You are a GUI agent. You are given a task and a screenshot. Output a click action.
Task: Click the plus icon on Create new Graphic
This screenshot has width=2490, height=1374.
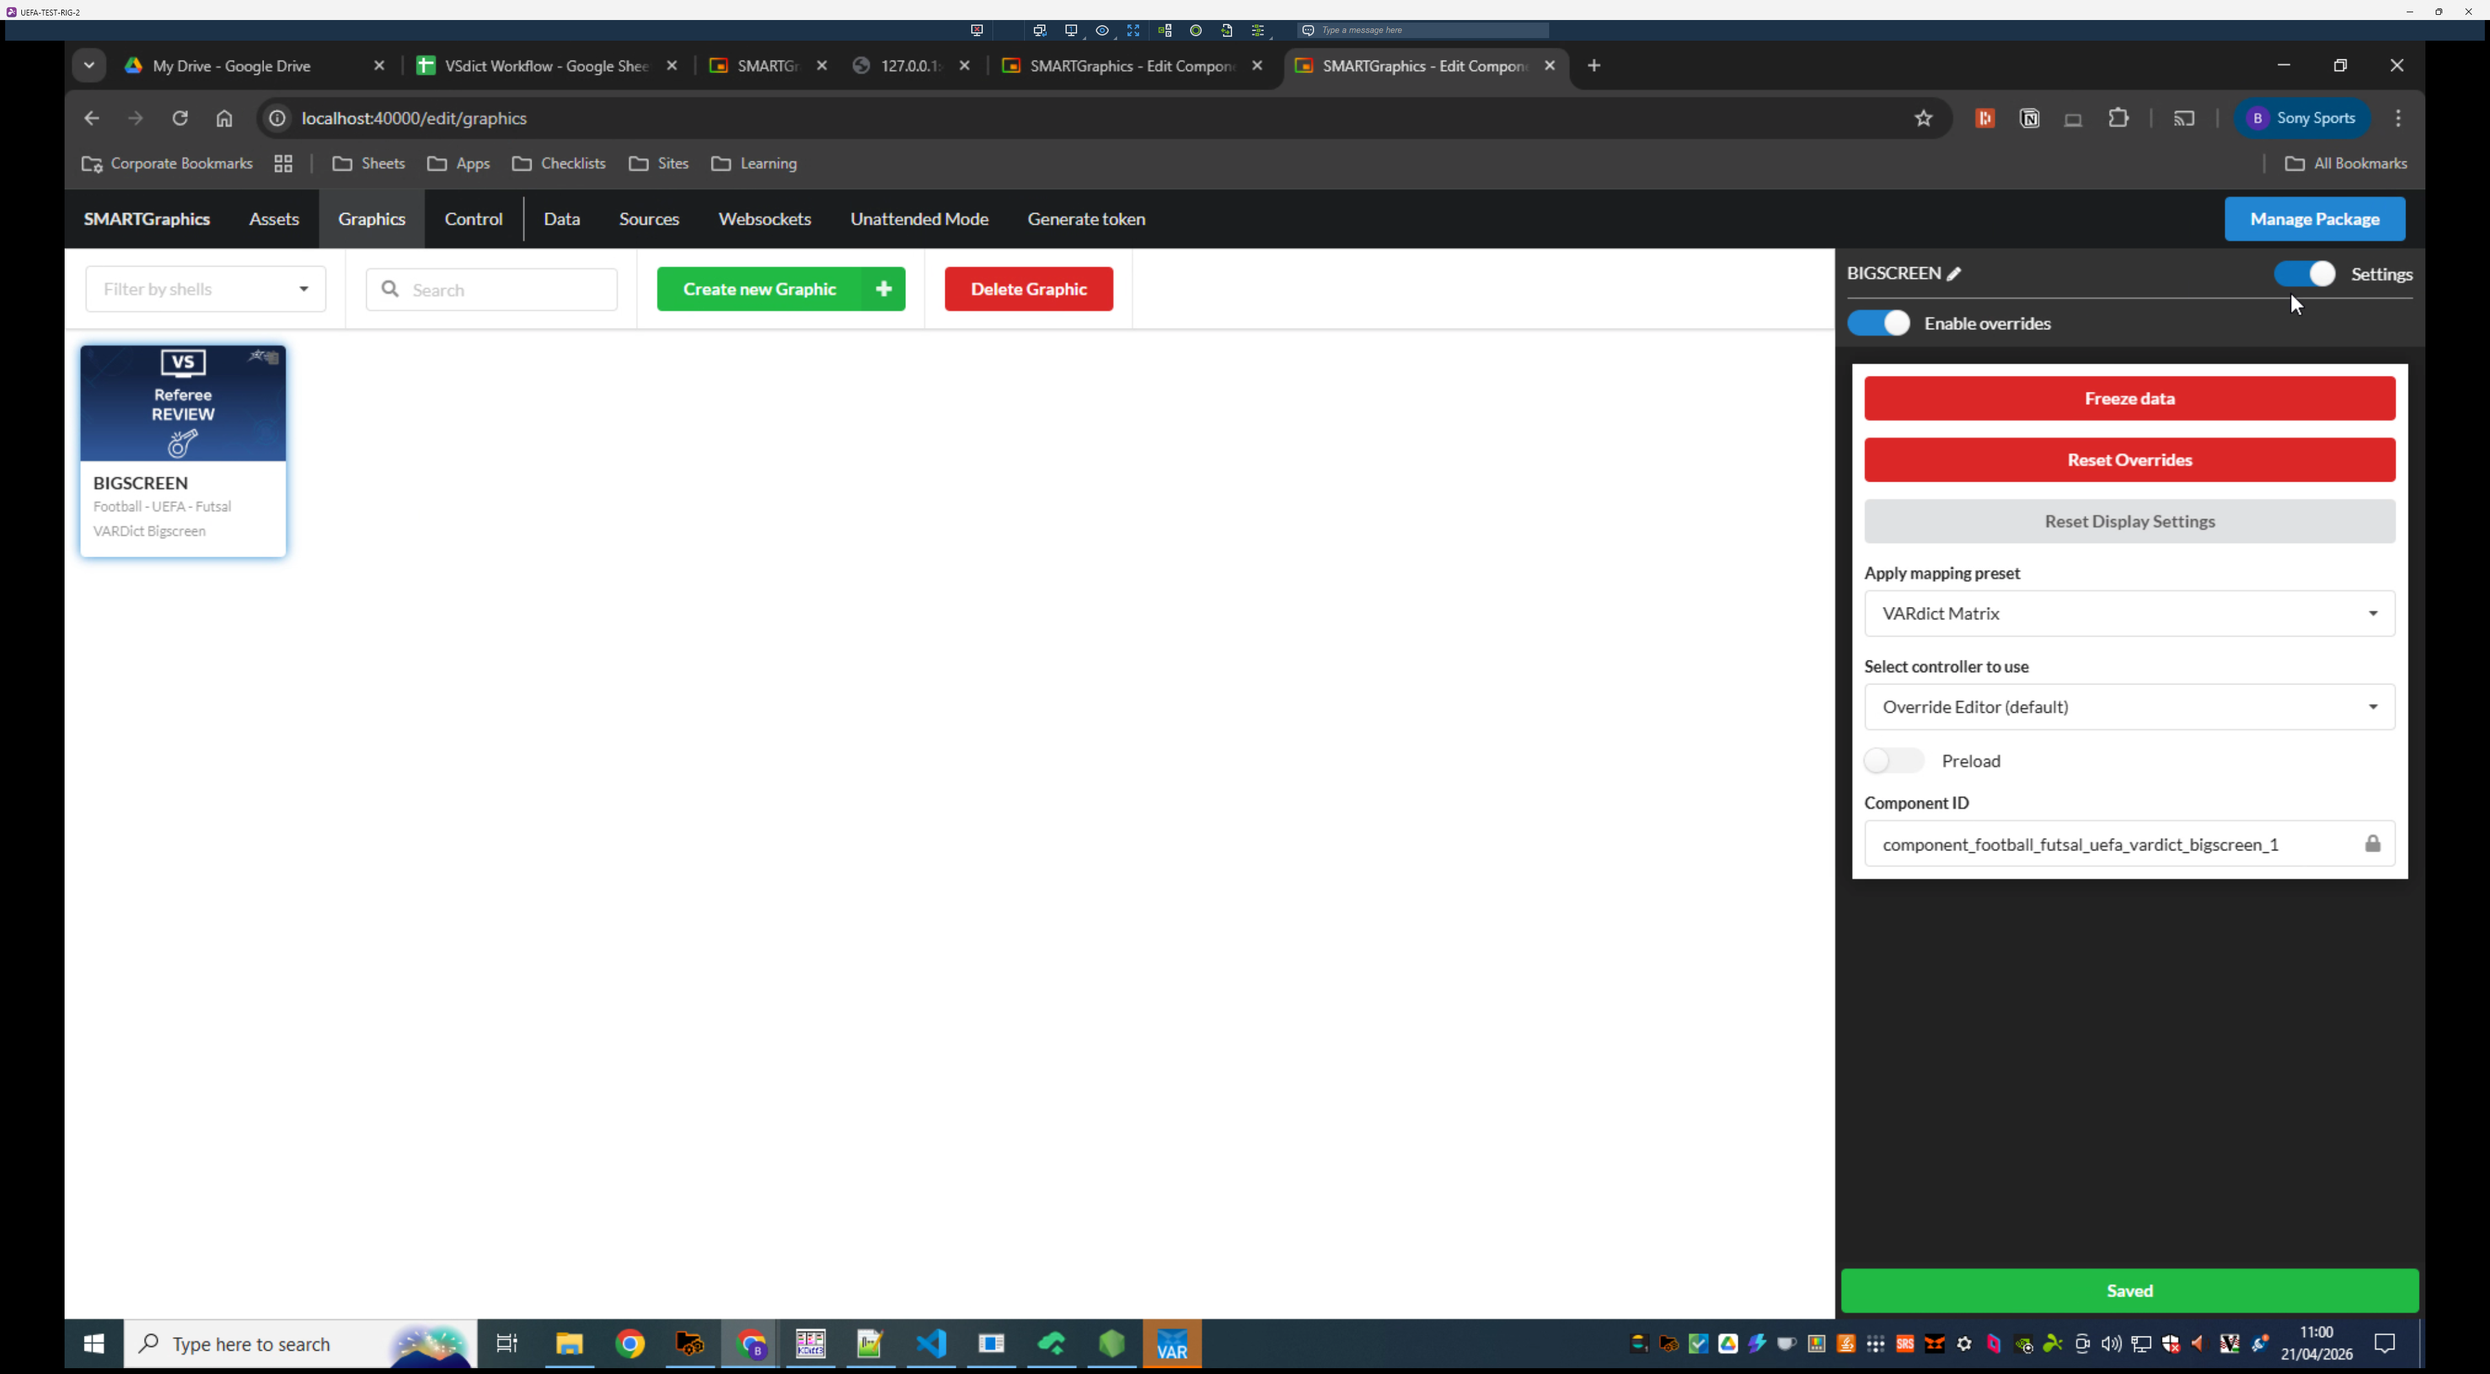pos(883,289)
